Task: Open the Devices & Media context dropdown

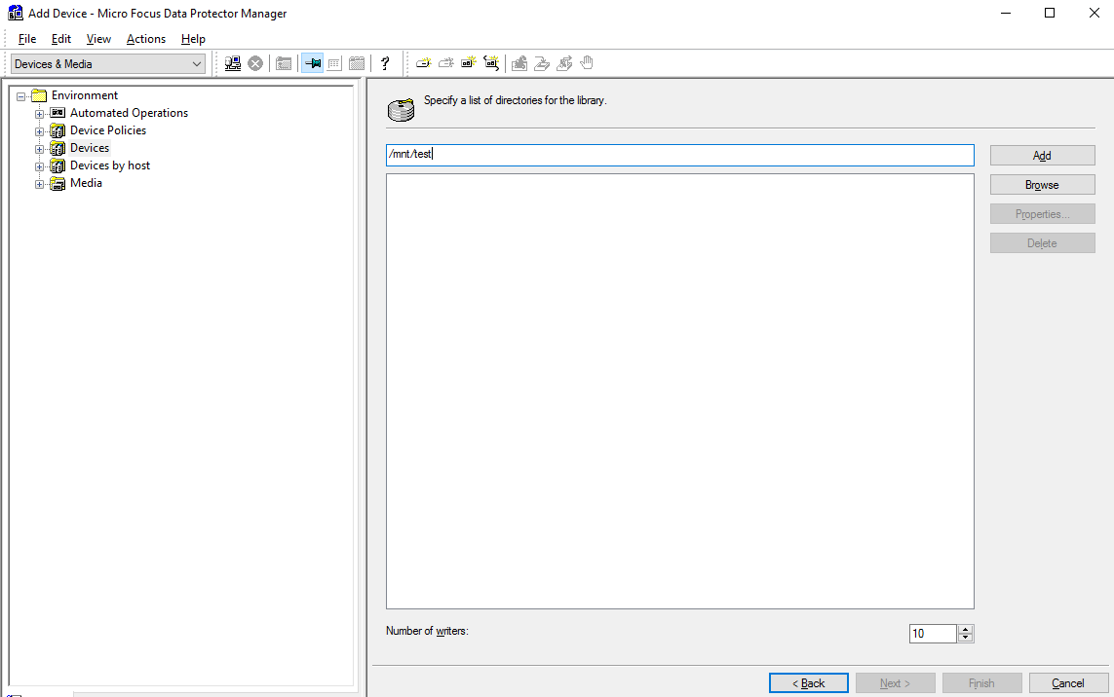Action: [108, 64]
